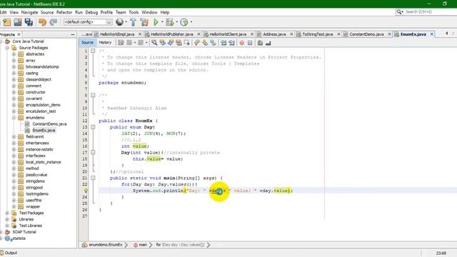
Task: Click the Toggle Bookmark icon
Action: pos(214,43)
